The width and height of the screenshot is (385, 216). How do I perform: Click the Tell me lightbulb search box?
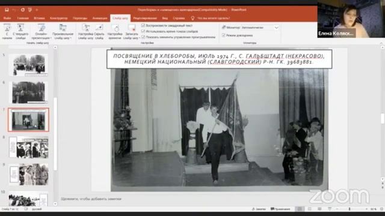coord(211,18)
